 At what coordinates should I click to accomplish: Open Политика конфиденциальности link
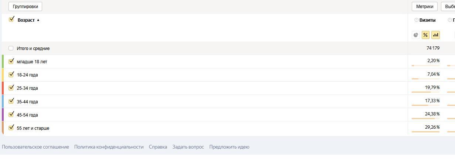click(109, 147)
